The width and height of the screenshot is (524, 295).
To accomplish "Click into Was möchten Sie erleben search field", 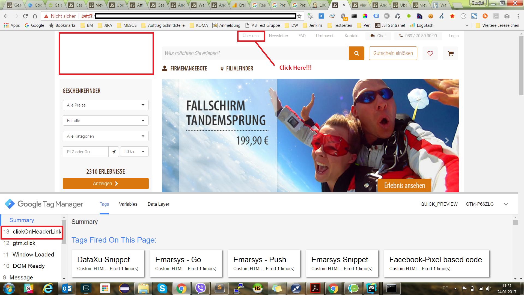I will coord(255,53).
